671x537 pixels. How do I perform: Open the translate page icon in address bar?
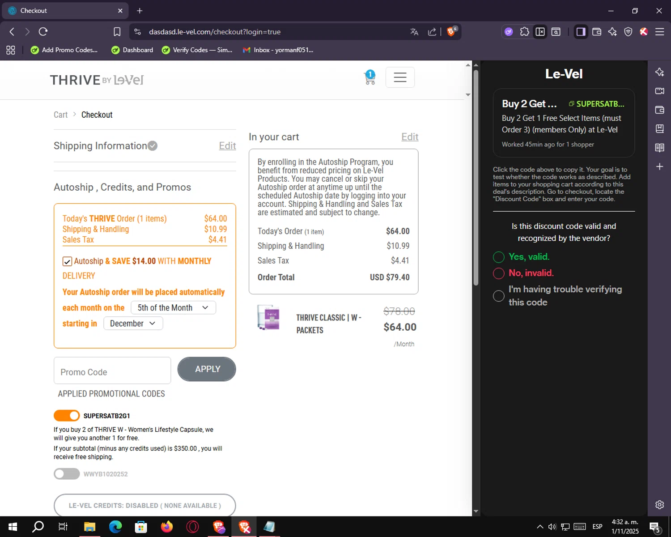[x=414, y=32]
